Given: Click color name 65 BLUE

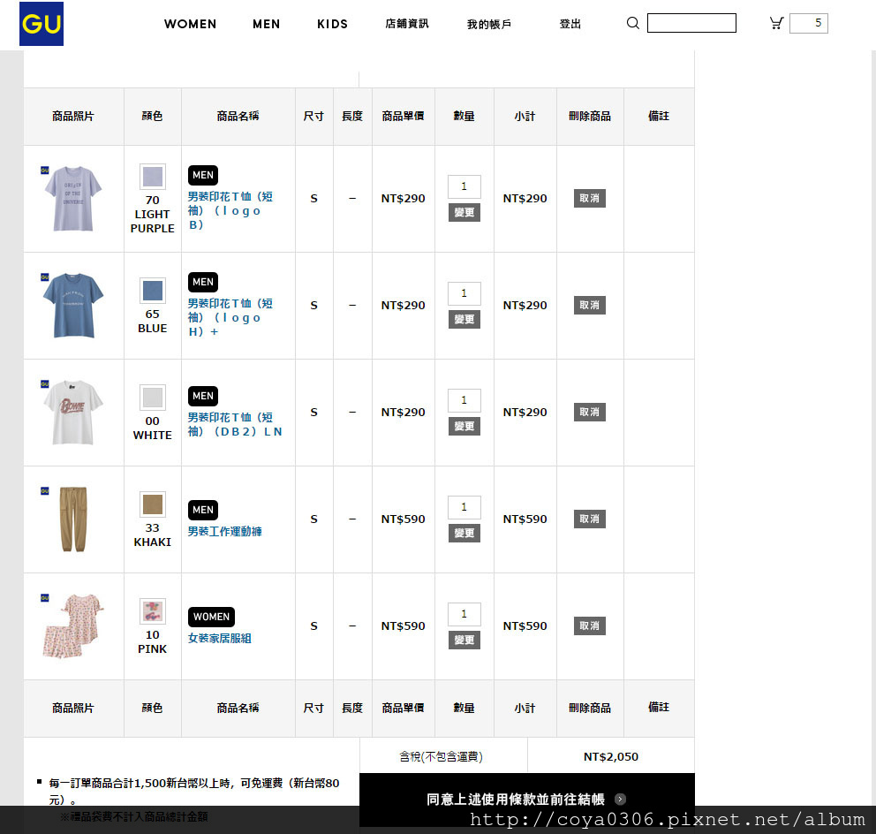Looking at the screenshot, I should [153, 322].
